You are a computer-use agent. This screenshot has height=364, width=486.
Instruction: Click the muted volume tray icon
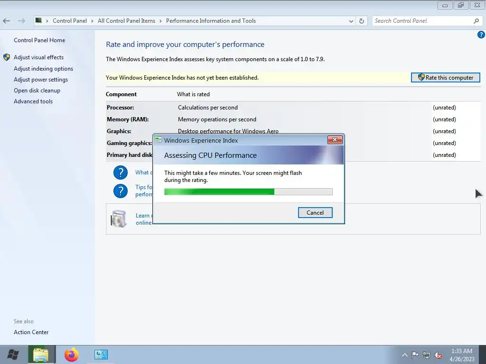pyautogui.click(x=438, y=355)
